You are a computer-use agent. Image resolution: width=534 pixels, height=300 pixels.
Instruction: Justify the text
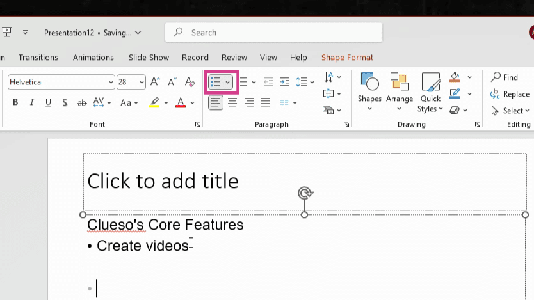click(x=266, y=102)
